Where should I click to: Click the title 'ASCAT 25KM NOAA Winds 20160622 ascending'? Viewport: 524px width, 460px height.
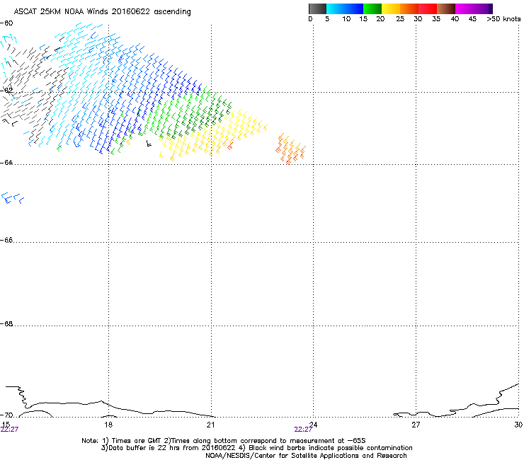click(102, 12)
